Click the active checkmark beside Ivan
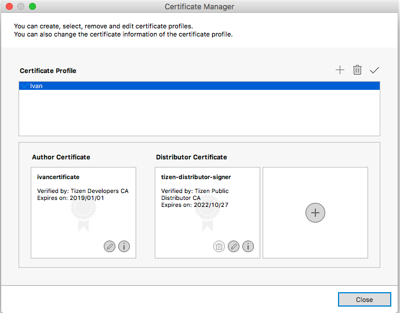The width and height of the screenshot is (400, 313). (x=24, y=86)
